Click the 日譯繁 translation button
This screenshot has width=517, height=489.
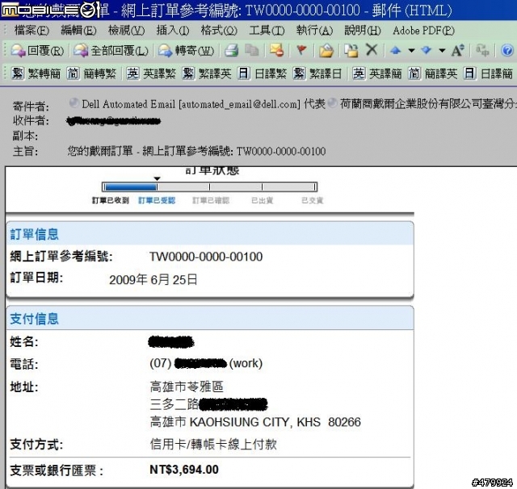(262, 73)
